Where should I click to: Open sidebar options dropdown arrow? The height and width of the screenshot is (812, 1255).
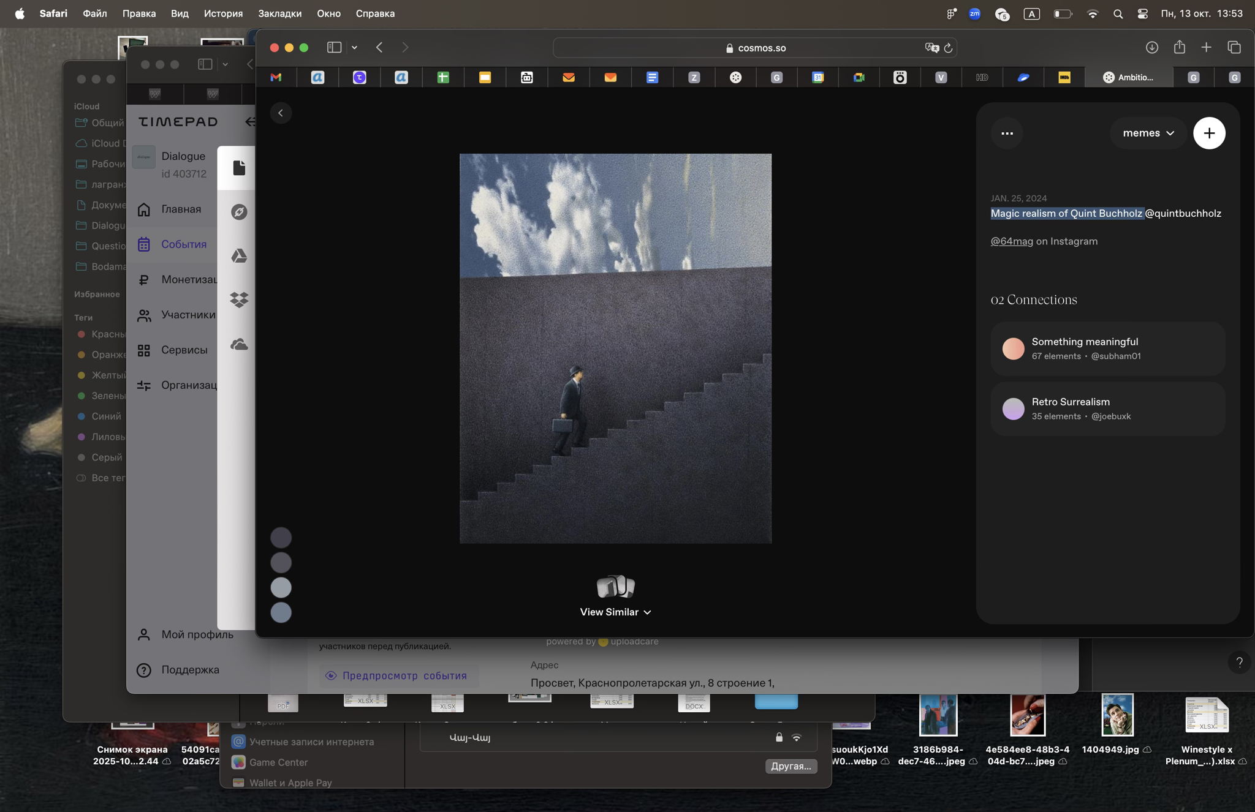pos(354,47)
